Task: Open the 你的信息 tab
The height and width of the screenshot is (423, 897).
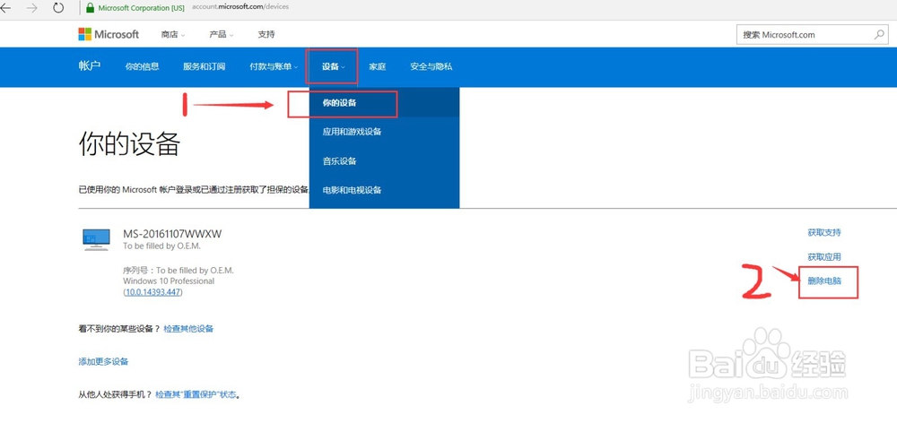Action: pyautogui.click(x=142, y=67)
